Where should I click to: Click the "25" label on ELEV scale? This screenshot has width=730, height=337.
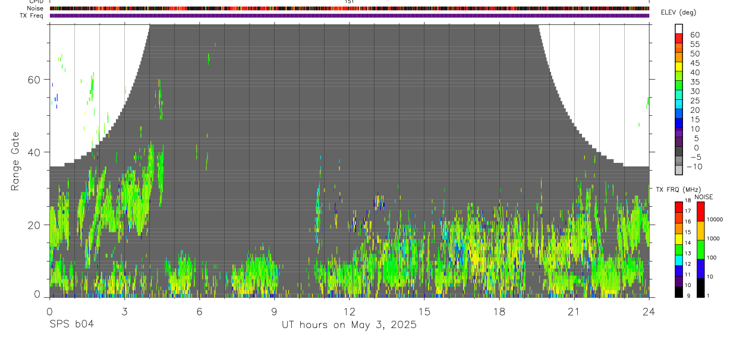pos(694,100)
